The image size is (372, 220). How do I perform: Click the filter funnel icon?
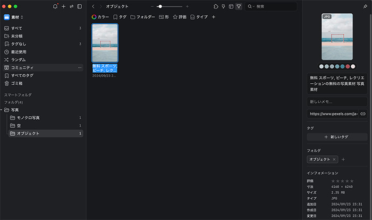tap(239, 6)
